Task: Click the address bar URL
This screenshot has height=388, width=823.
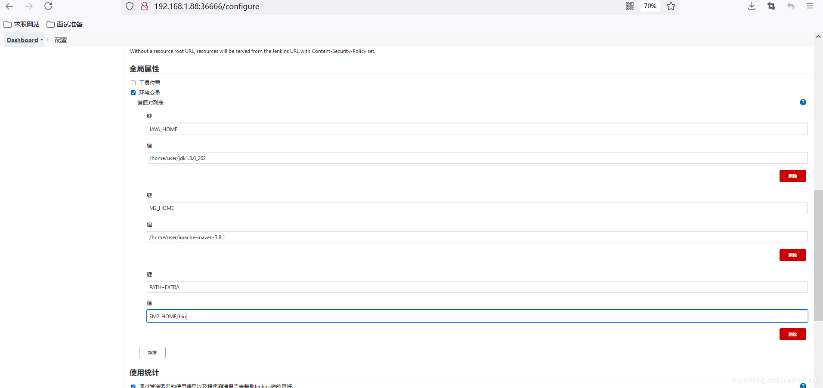Action: [207, 6]
